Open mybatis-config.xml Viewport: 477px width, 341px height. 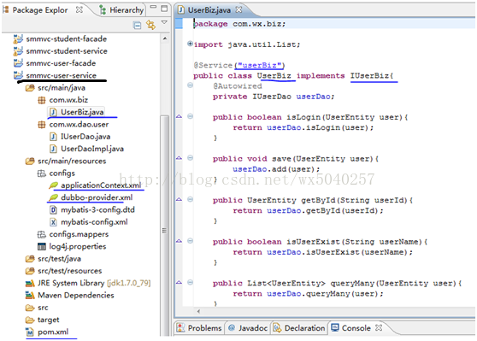tap(94, 222)
